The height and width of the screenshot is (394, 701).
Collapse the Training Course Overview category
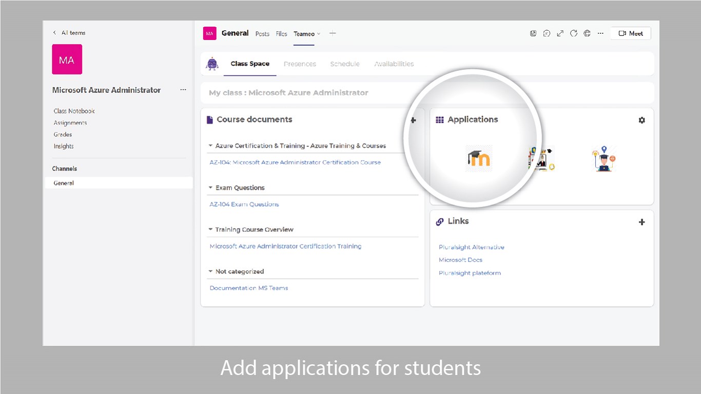click(x=210, y=229)
